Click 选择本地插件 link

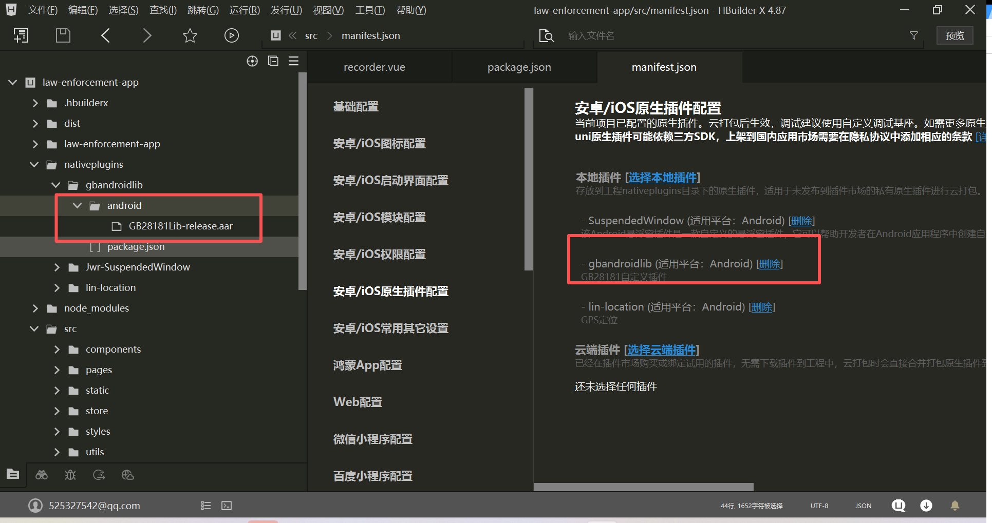tap(663, 178)
